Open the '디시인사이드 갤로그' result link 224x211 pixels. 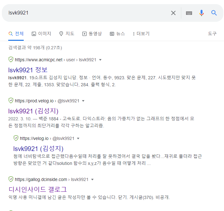pos(38,190)
